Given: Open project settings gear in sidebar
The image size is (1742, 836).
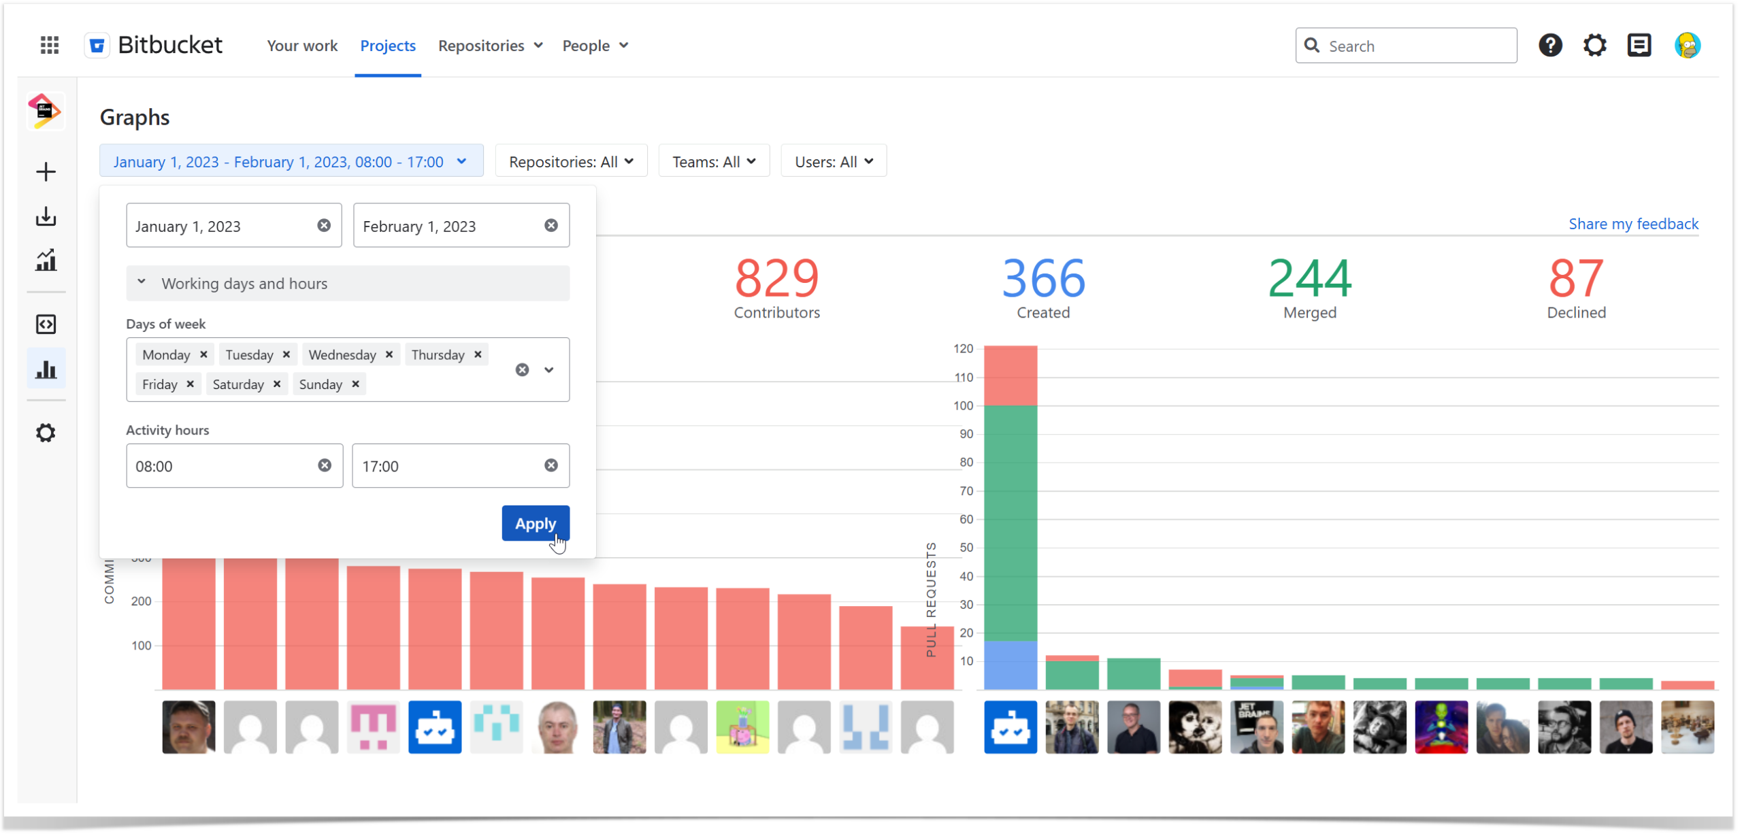Looking at the screenshot, I should click(46, 433).
